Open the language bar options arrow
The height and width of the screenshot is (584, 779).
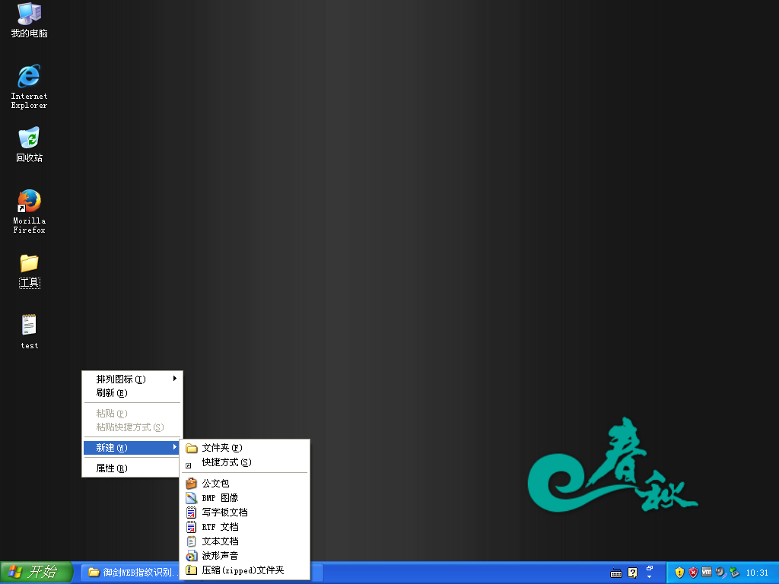[x=650, y=577]
